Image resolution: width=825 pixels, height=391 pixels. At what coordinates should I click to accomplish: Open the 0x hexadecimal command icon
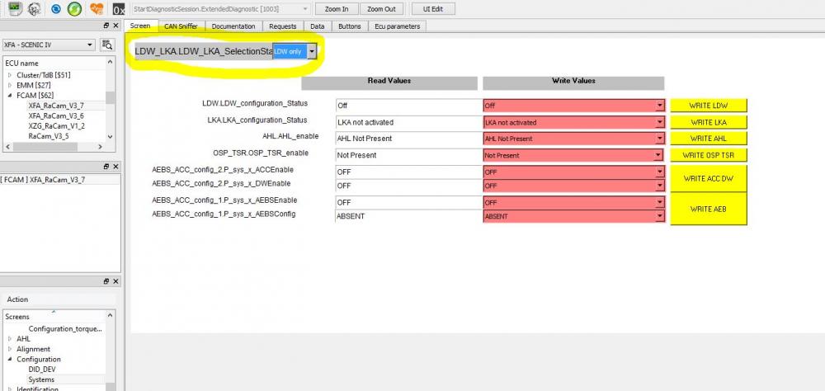click(x=119, y=9)
